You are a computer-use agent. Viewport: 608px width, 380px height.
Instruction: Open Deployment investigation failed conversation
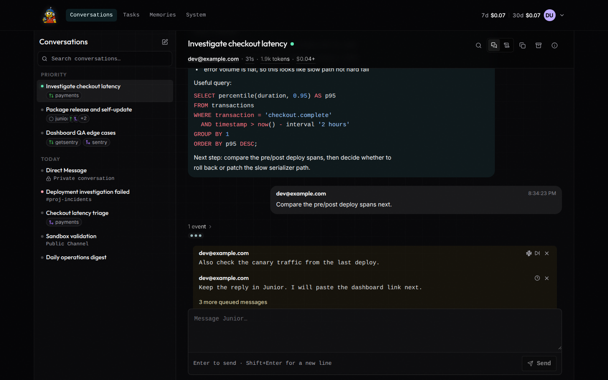(x=105, y=195)
